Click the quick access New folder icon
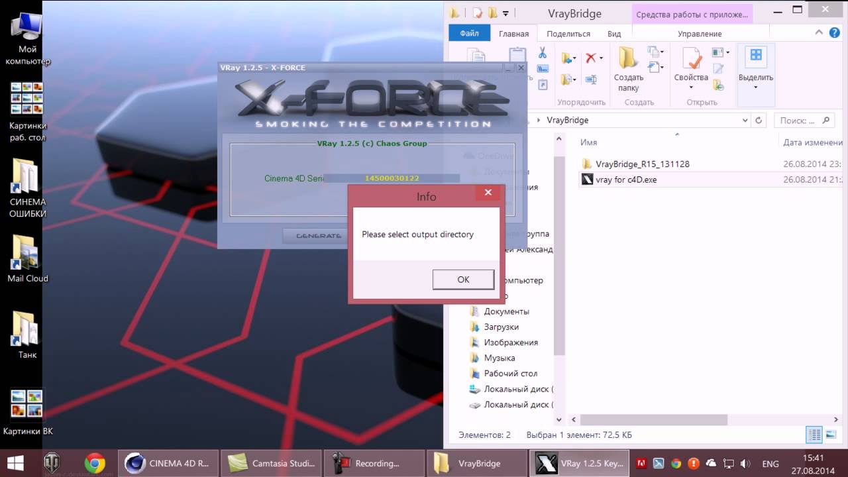The height and width of the screenshot is (477, 848). tap(492, 13)
